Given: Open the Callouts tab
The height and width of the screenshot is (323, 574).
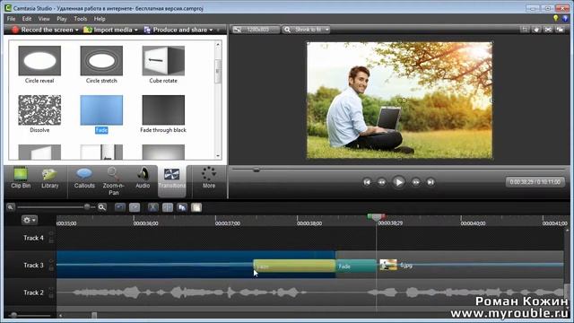Looking at the screenshot, I should coord(84,178).
